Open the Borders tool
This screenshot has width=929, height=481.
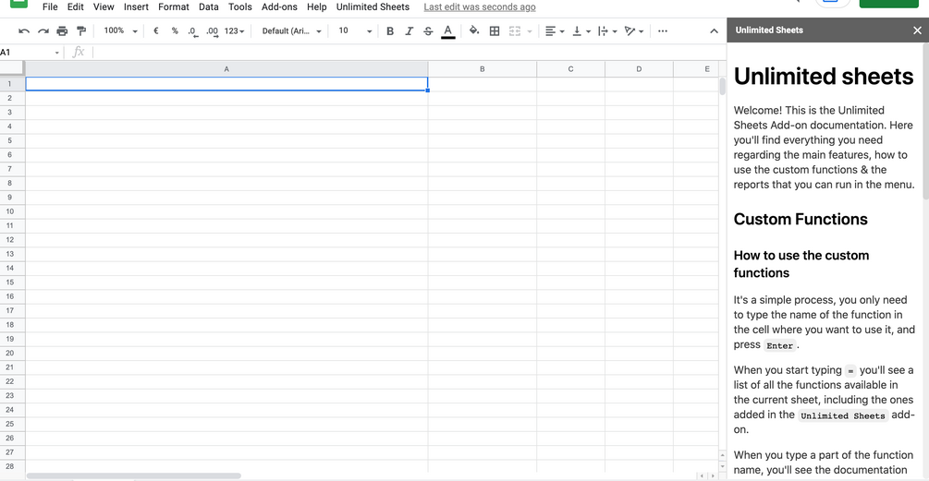tap(495, 30)
